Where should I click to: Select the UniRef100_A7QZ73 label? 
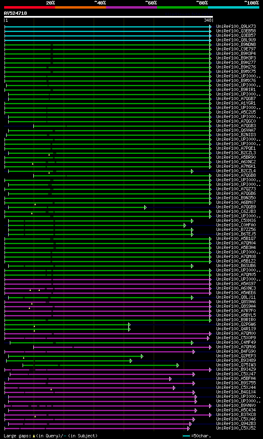[x=236, y=189]
